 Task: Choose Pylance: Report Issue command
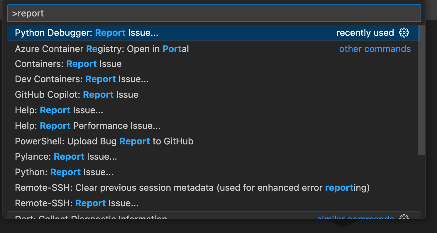[66, 157]
